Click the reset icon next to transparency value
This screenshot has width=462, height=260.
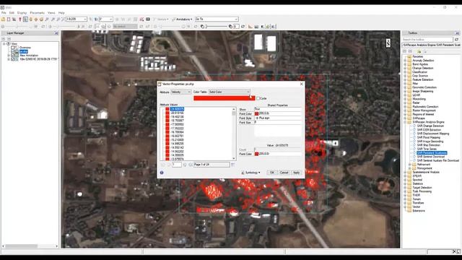pos(243,27)
